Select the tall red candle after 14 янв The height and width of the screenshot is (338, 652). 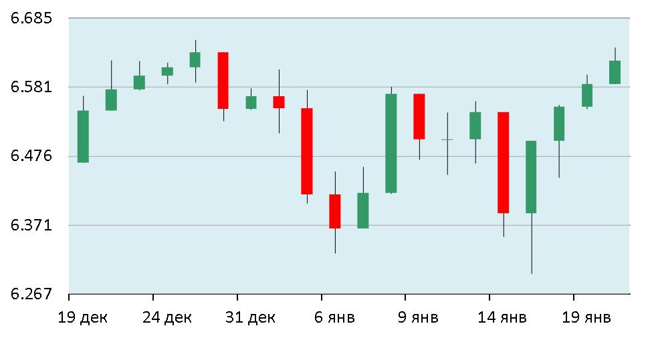(503, 162)
